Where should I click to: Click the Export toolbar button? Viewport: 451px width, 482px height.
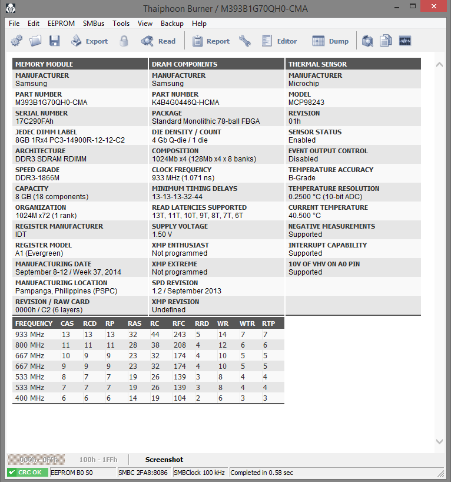(x=89, y=41)
